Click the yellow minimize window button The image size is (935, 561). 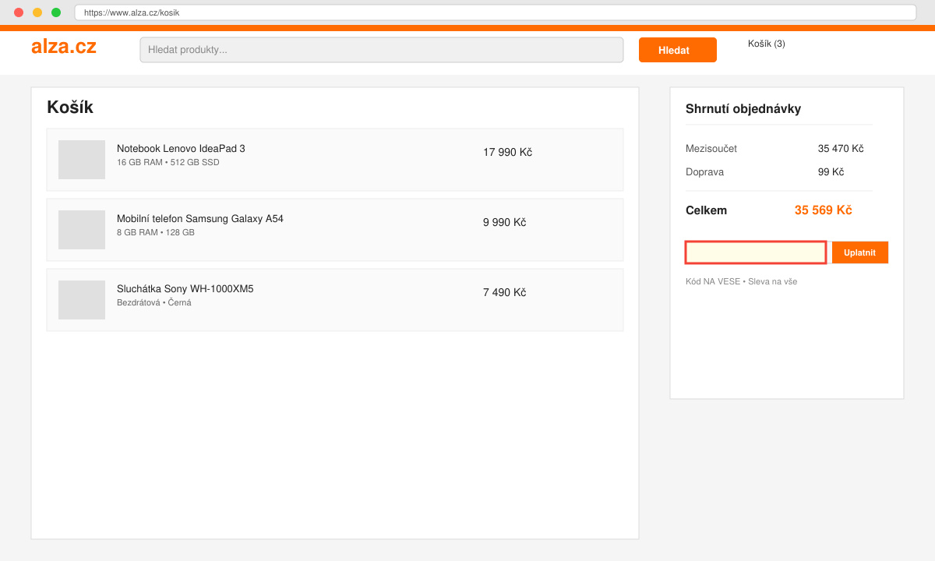click(37, 12)
